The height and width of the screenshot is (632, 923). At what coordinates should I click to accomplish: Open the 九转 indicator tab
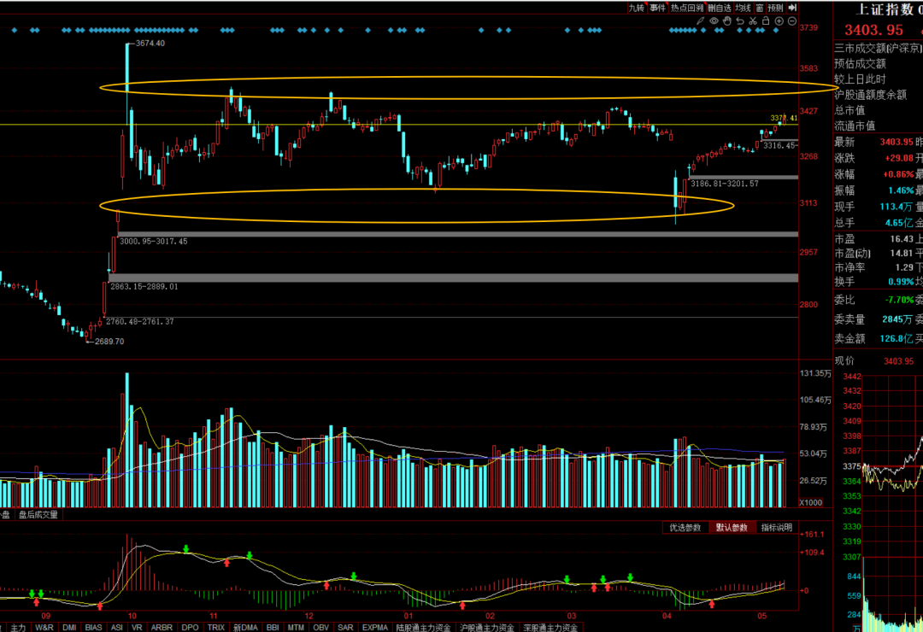pos(637,8)
